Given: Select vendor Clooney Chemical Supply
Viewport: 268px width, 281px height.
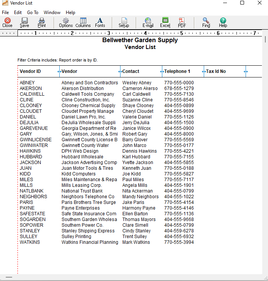Looking at the screenshot, I should coord(88,106).
